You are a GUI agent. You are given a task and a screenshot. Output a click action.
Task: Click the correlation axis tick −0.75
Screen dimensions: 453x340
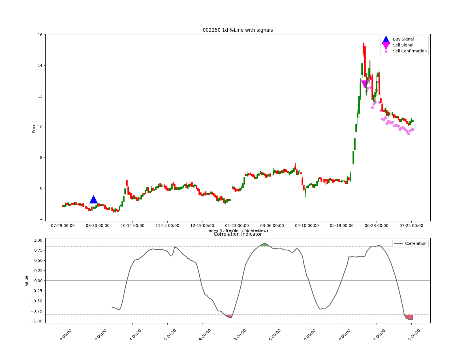coord(37,311)
